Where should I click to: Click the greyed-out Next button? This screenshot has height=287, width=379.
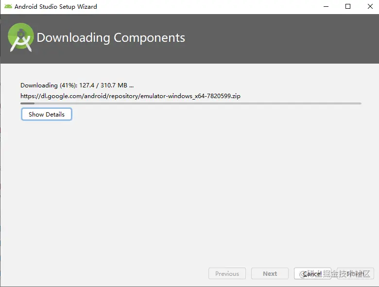(x=270, y=273)
